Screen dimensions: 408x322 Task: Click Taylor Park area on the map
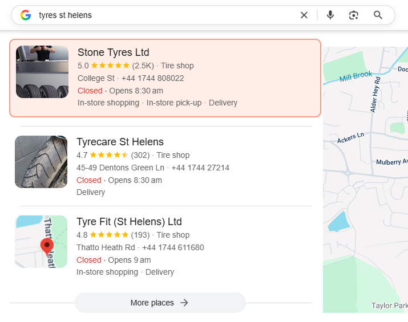tap(389, 305)
